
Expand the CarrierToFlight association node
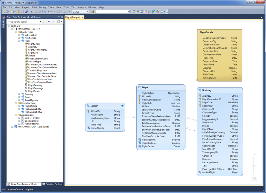19,118
